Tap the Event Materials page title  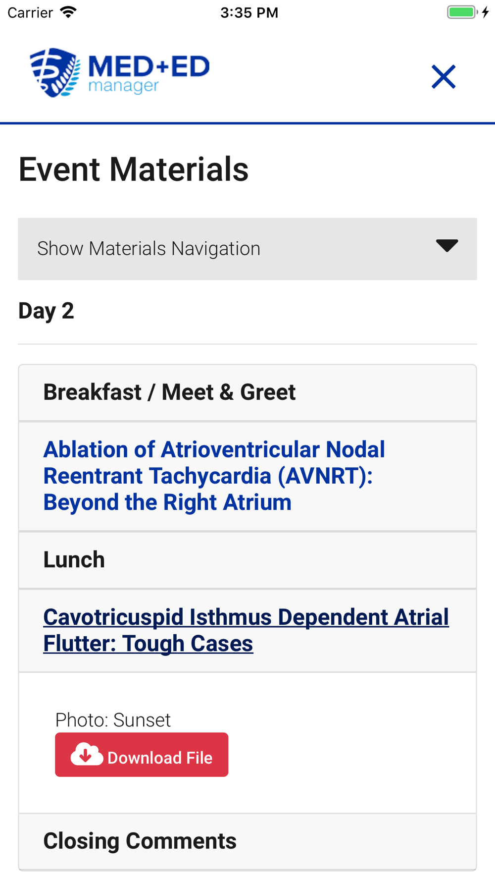pos(134,169)
